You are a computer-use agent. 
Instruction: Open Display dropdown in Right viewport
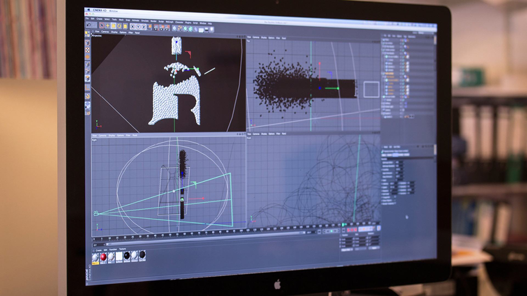[x=112, y=135]
